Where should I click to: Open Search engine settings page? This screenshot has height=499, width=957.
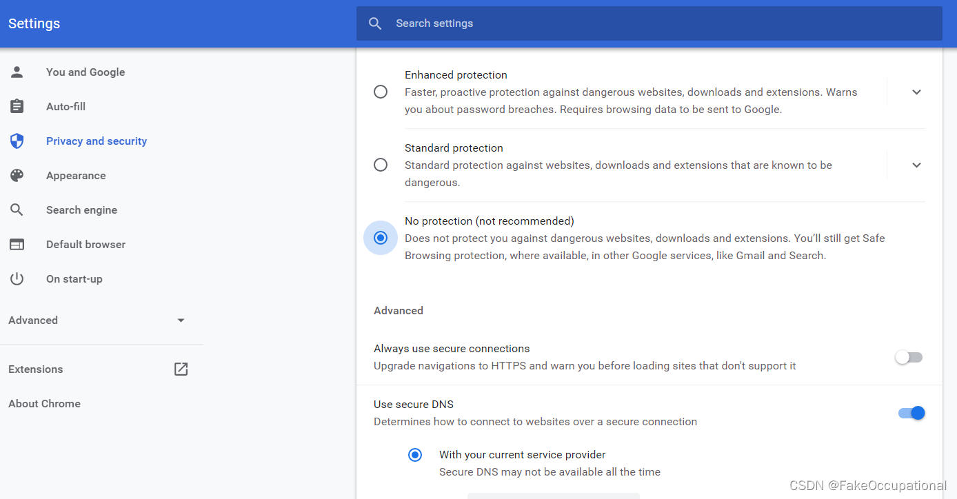tap(81, 210)
